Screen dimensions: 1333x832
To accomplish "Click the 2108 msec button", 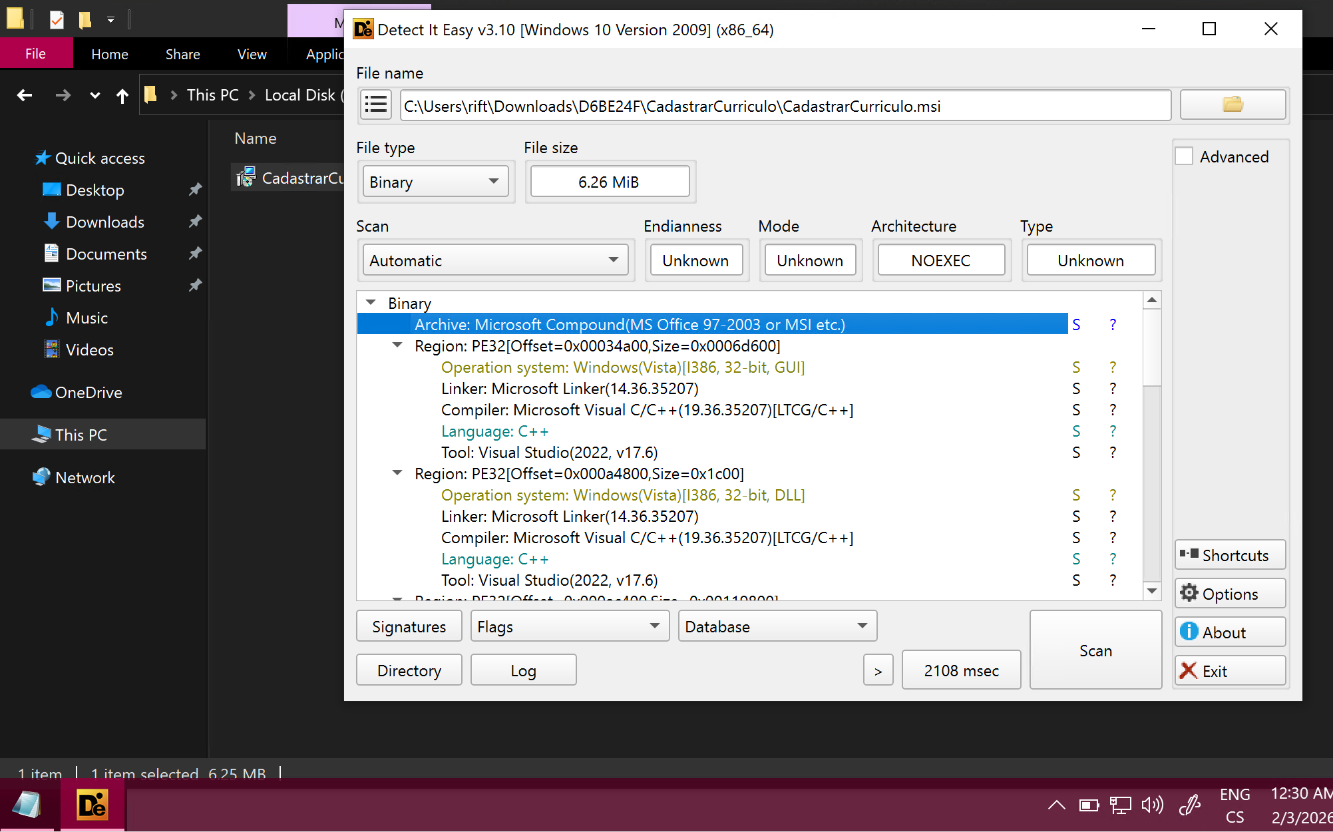I will coord(961,670).
